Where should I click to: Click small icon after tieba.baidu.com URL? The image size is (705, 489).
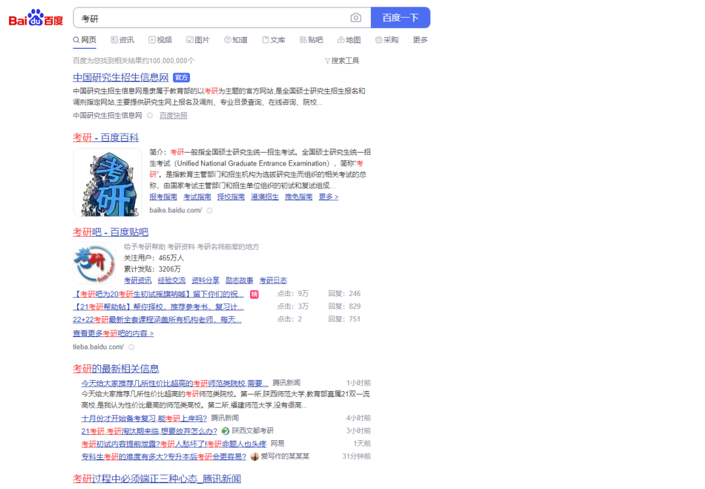131,348
